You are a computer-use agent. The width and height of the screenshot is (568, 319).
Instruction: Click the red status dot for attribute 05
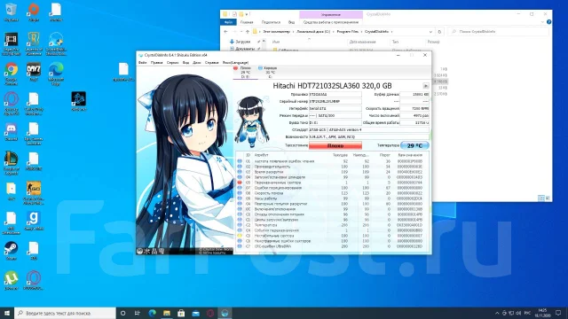click(x=240, y=183)
